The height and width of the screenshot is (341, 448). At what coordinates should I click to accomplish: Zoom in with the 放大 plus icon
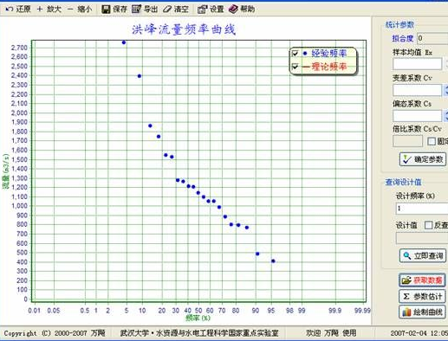(x=40, y=10)
